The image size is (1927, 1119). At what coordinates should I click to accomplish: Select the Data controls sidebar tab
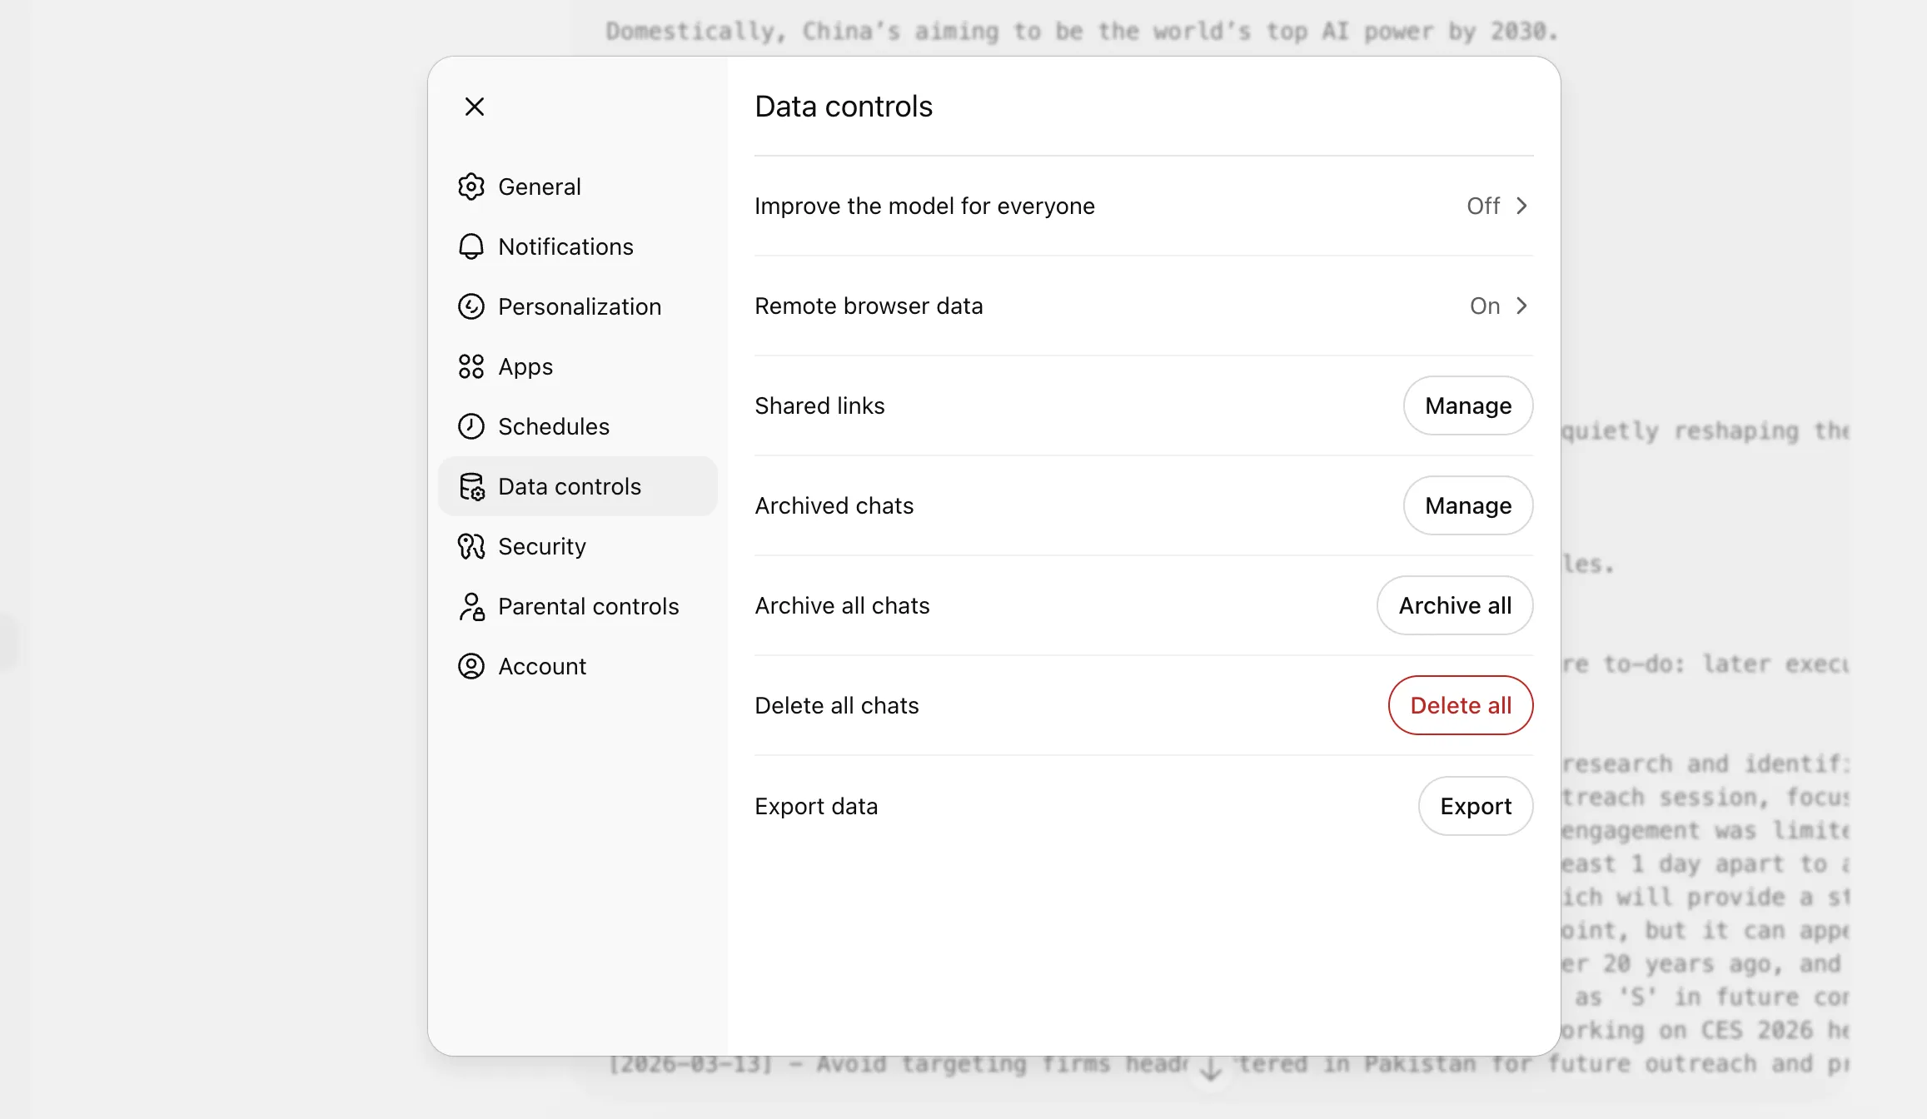click(x=570, y=486)
